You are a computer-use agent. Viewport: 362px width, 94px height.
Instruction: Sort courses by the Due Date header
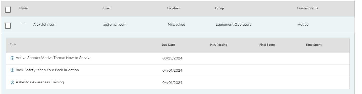pyautogui.click(x=168, y=45)
